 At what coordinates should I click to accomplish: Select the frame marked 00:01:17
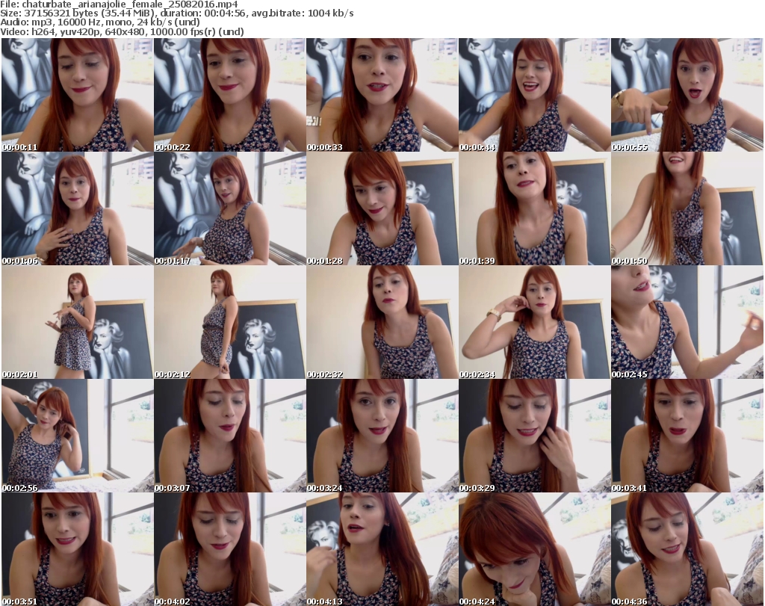[230, 208]
